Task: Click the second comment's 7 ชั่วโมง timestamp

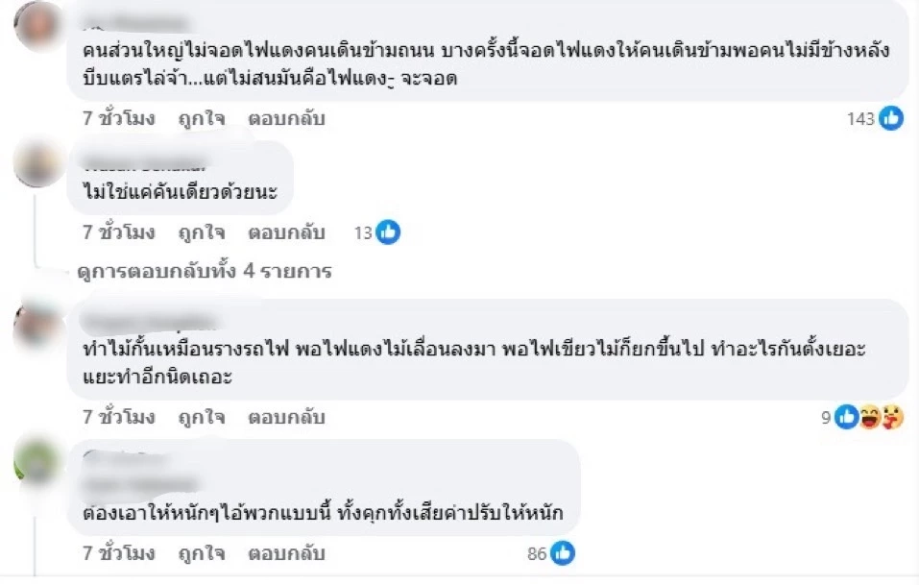Action: coord(112,232)
